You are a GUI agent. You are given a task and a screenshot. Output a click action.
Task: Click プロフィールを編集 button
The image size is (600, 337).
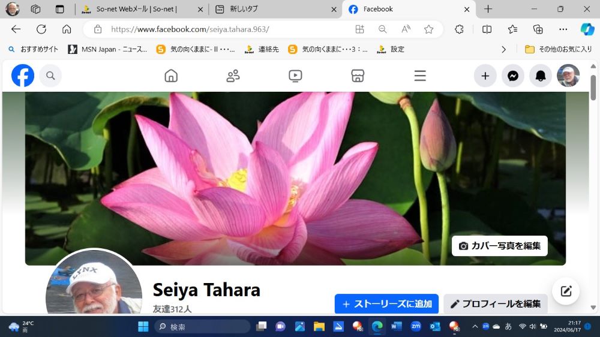tap(495, 304)
